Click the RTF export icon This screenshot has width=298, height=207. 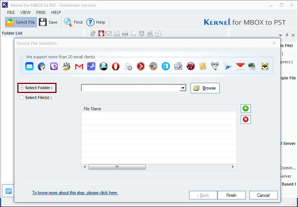point(133,33)
